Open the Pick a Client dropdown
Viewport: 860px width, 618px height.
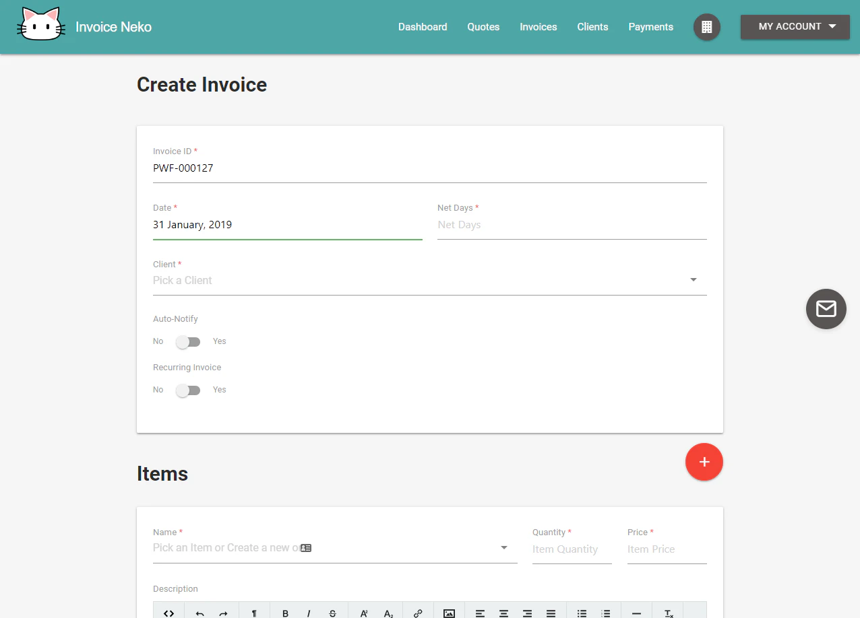coord(430,280)
